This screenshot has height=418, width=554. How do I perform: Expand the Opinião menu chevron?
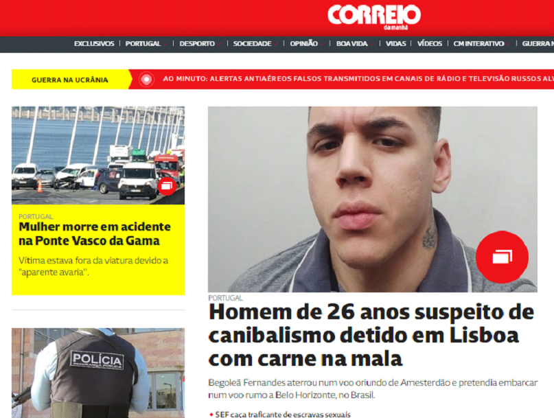[x=322, y=44]
